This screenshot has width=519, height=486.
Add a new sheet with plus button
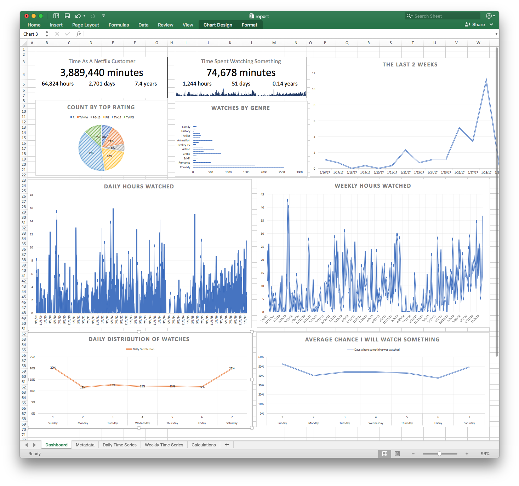(x=227, y=445)
